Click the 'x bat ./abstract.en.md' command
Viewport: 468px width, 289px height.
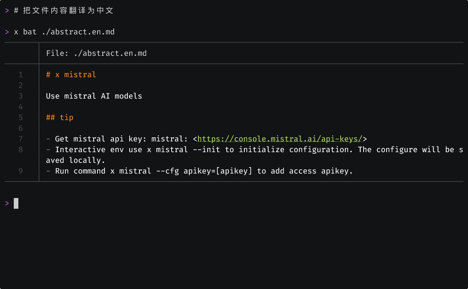pyautogui.click(x=64, y=32)
